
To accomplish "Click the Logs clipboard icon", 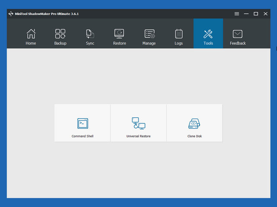I will pyautogui.click(x=179, y=34).
